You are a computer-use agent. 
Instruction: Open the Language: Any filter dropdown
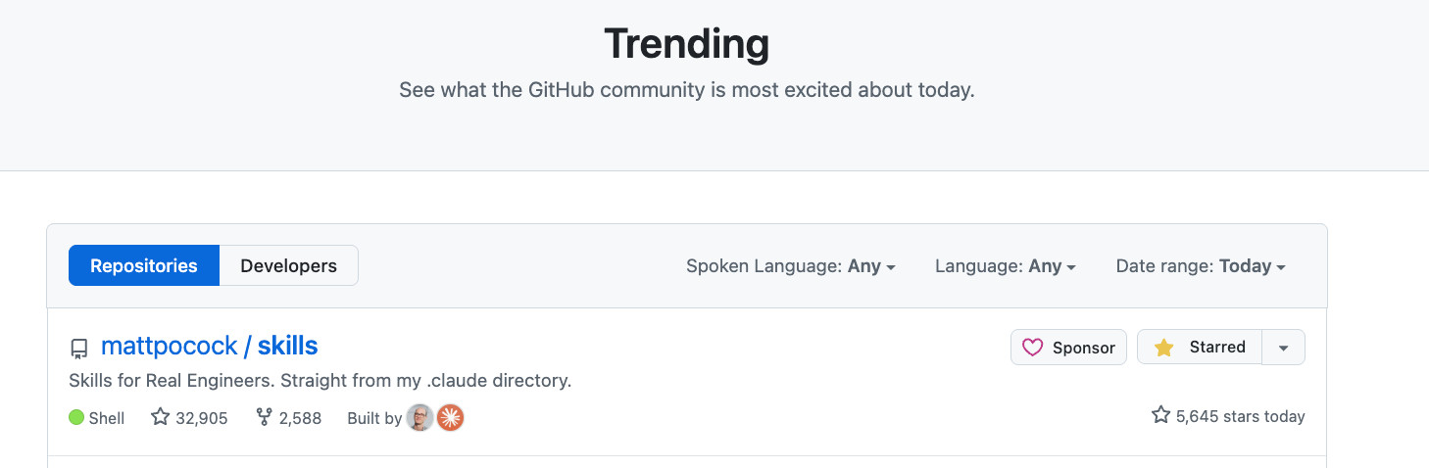1005,266
